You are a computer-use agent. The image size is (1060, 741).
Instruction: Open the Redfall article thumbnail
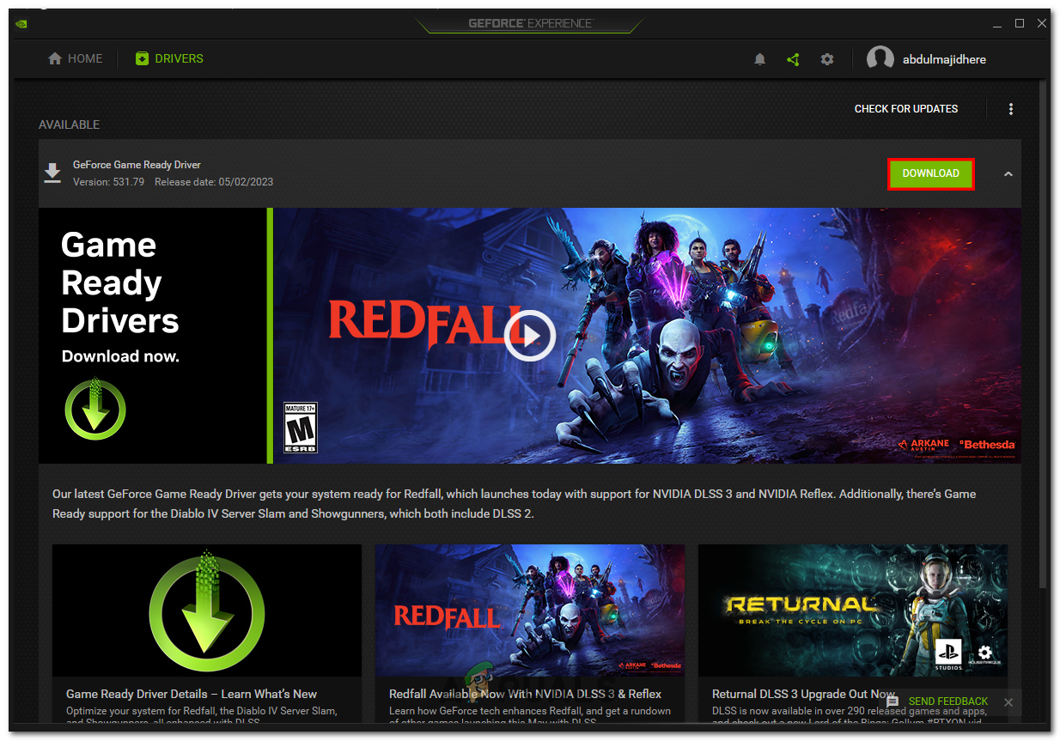click(530, 610)
